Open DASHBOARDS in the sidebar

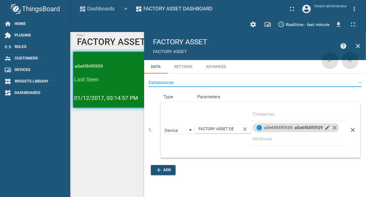(x=35, y=93)
